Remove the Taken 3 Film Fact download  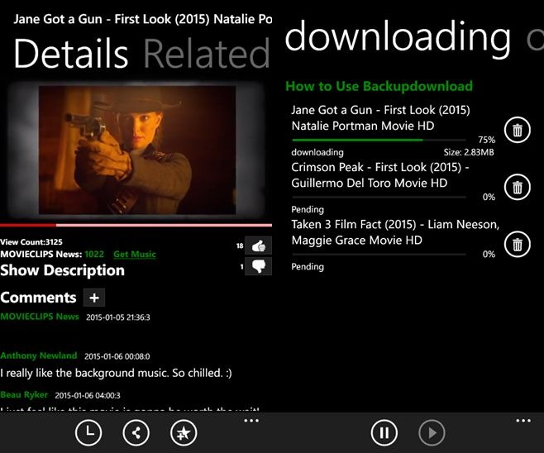pos(517,244)
